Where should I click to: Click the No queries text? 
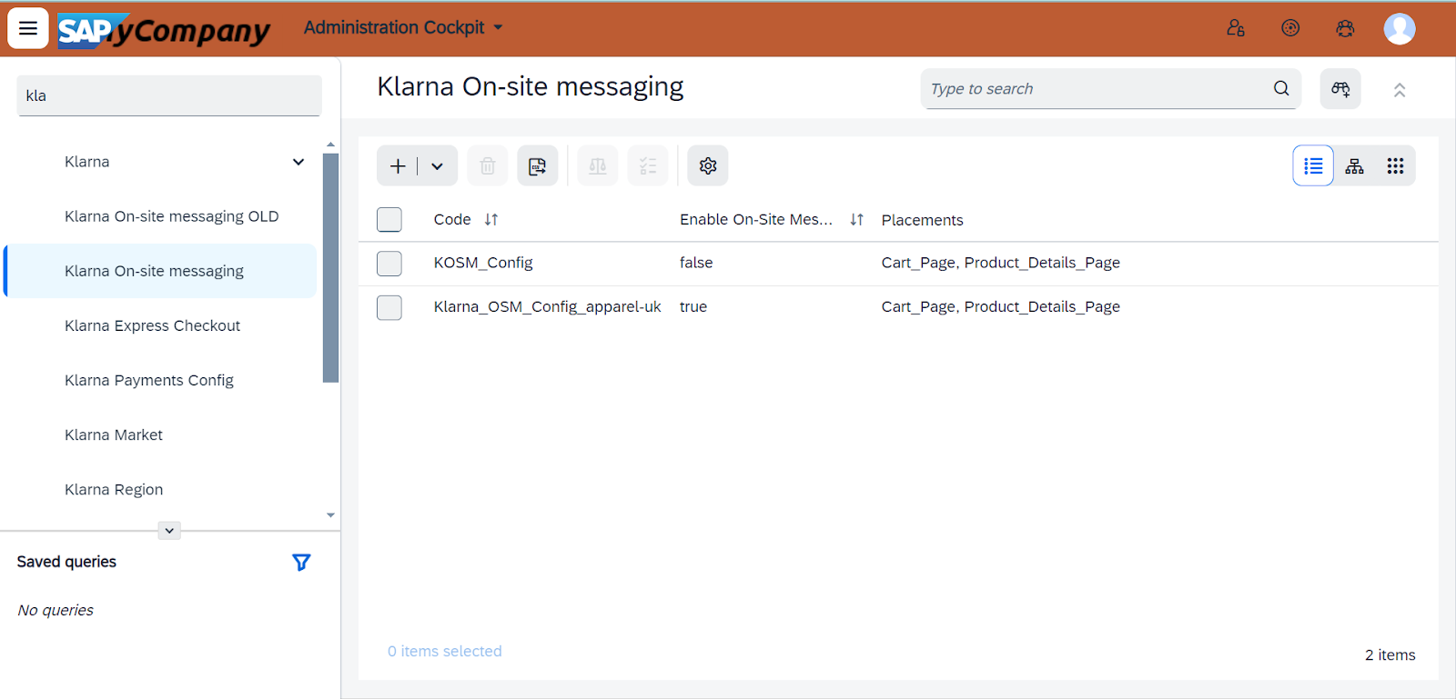(x=56, y=610)
